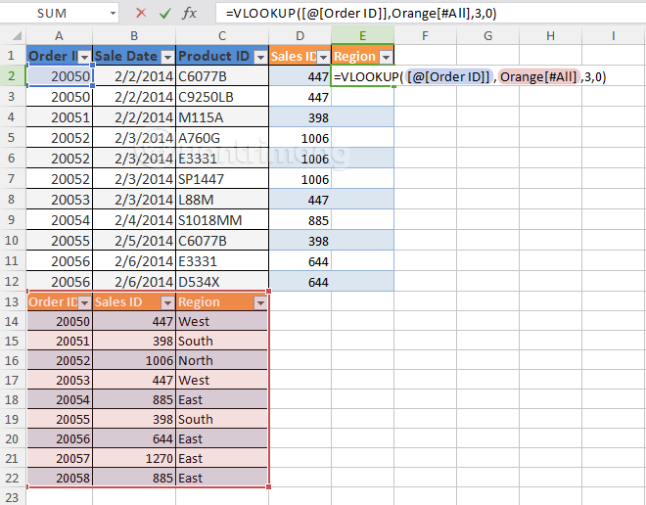
Task: Select row 2 header
Action: (12, 76)
